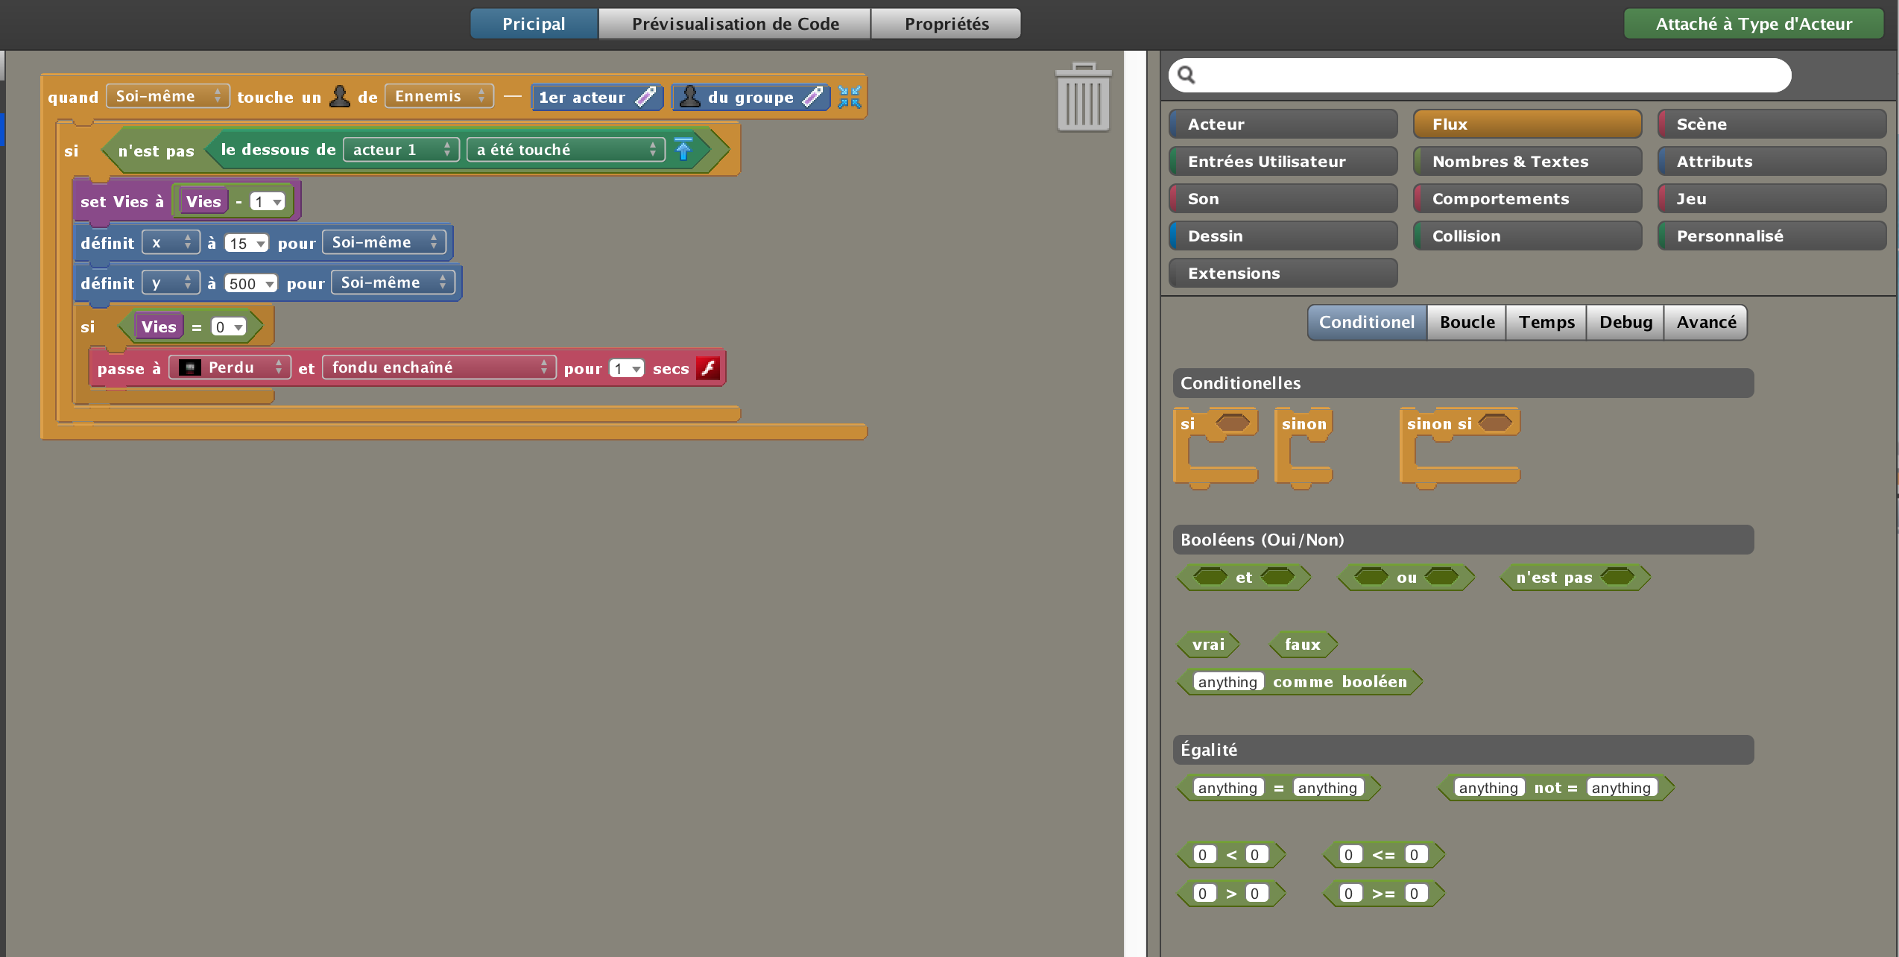Open the Scène block category
The image size is (1899, 957).
tap(1772, 124)
